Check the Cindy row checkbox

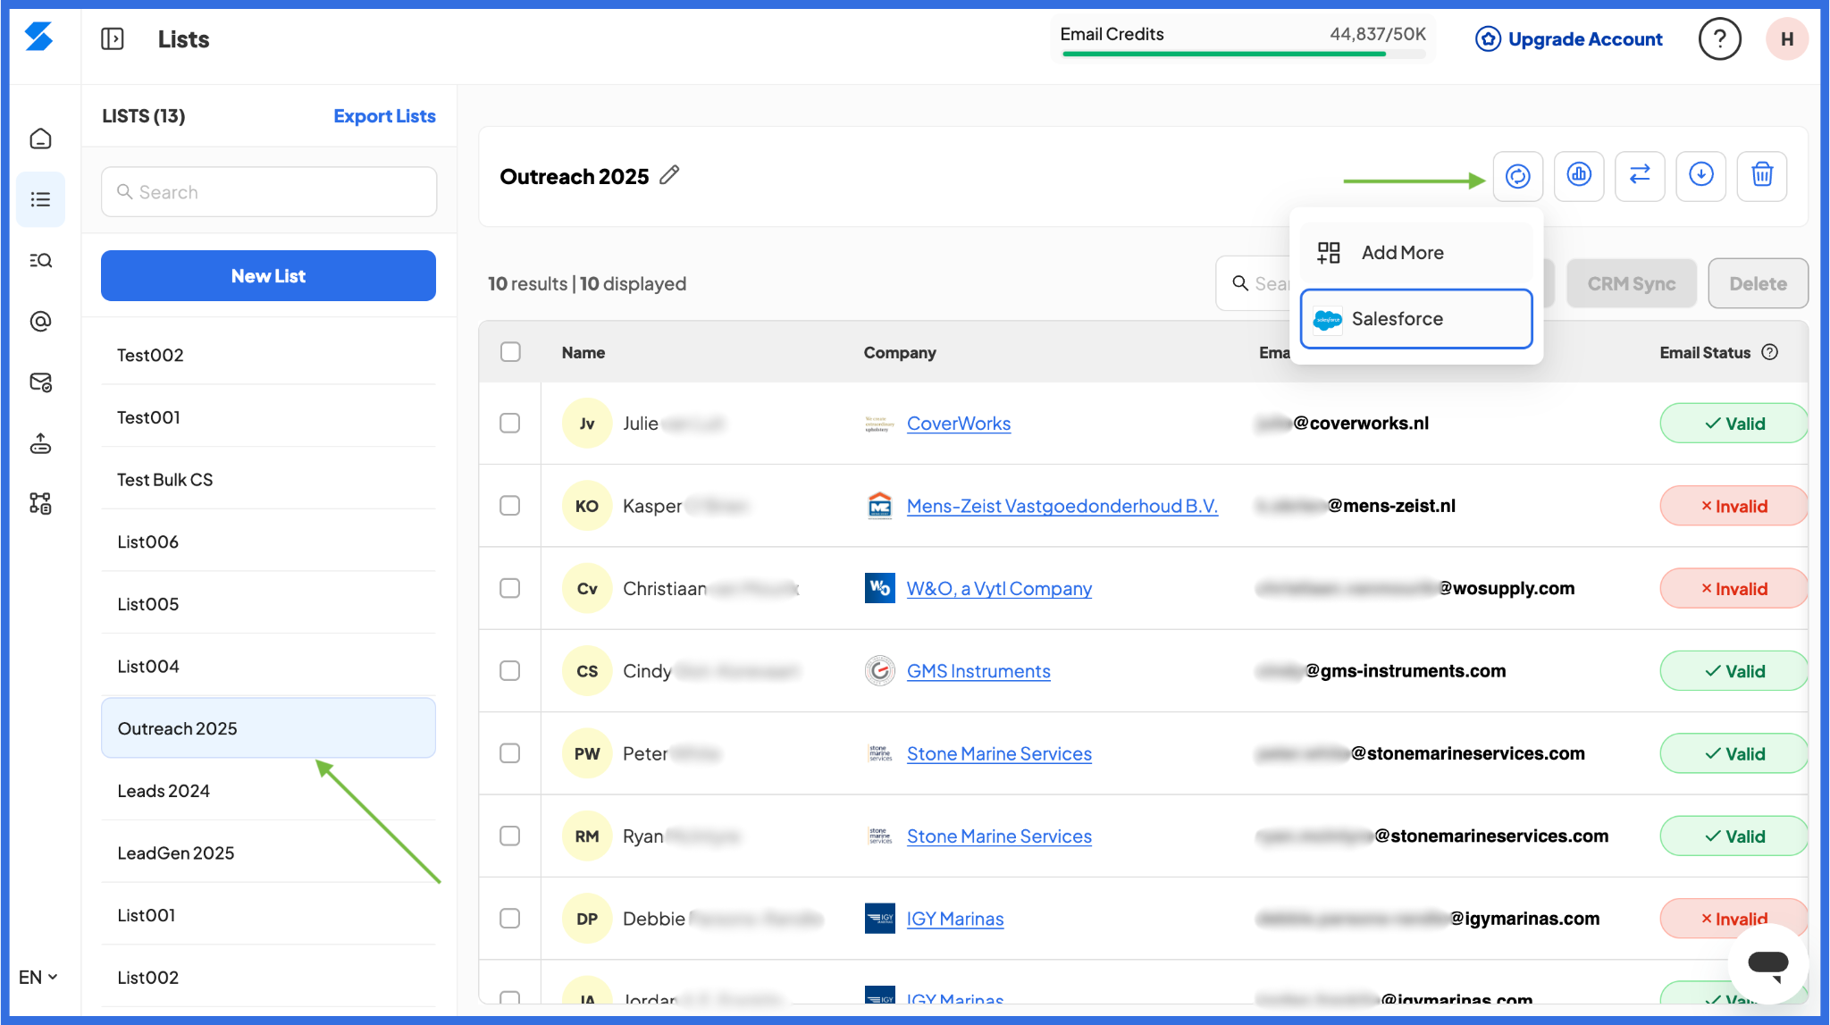point(510,670)
